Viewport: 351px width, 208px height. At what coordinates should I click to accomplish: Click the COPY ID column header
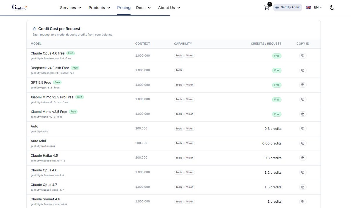tap(303, 44)
